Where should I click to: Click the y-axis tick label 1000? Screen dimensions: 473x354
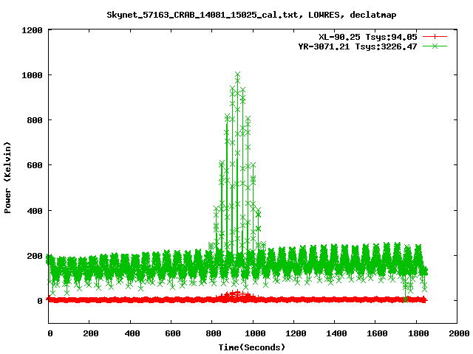(x=32, y=75)
